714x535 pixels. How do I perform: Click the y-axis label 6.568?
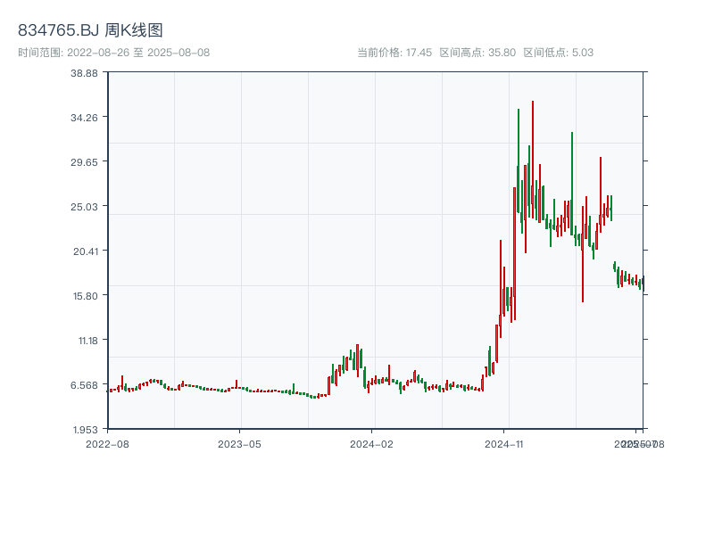tap(84, 385)
